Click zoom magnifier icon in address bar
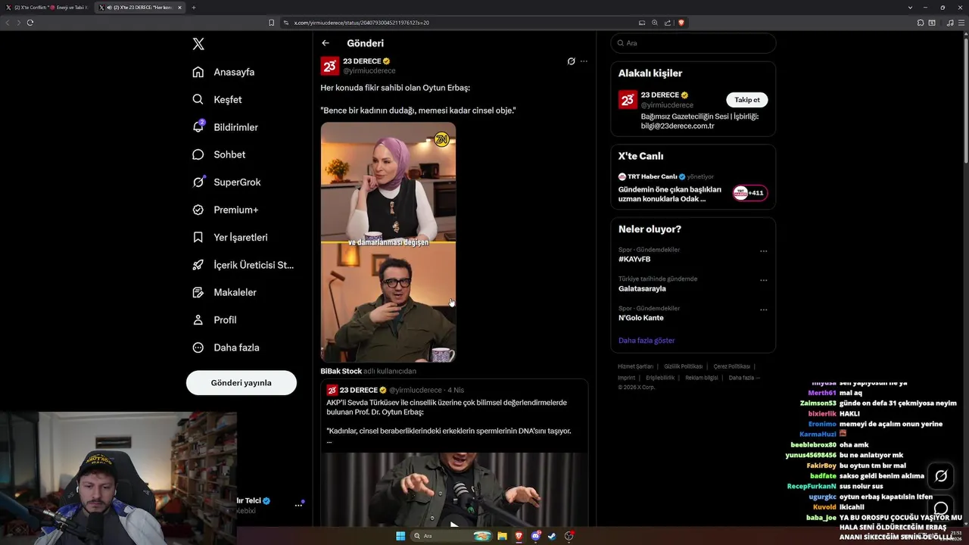 (655, 23)
